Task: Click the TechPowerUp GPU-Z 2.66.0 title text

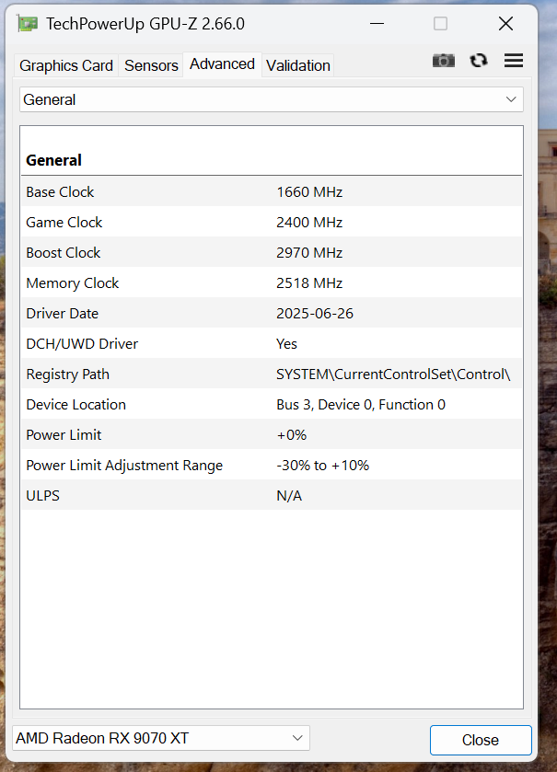Action: (145, 24)
